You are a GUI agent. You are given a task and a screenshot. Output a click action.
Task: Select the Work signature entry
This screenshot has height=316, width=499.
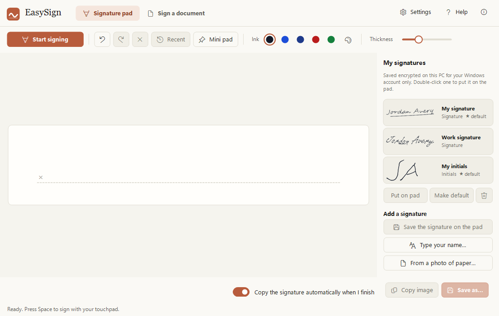[438, 141]
